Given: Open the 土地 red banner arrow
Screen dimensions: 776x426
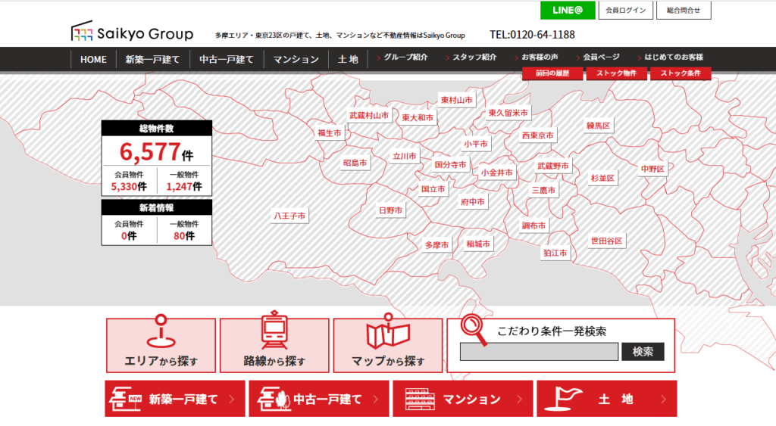Looking at the screenshot, I should [x=664, y=399].
